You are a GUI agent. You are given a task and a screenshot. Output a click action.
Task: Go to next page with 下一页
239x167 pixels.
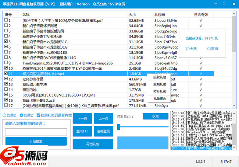pos(82,119)
